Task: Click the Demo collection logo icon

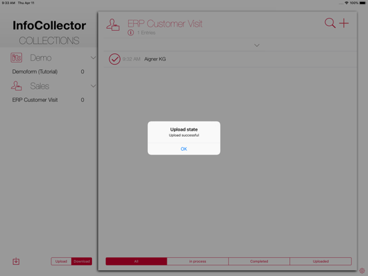Action: (x=17, y=57)
